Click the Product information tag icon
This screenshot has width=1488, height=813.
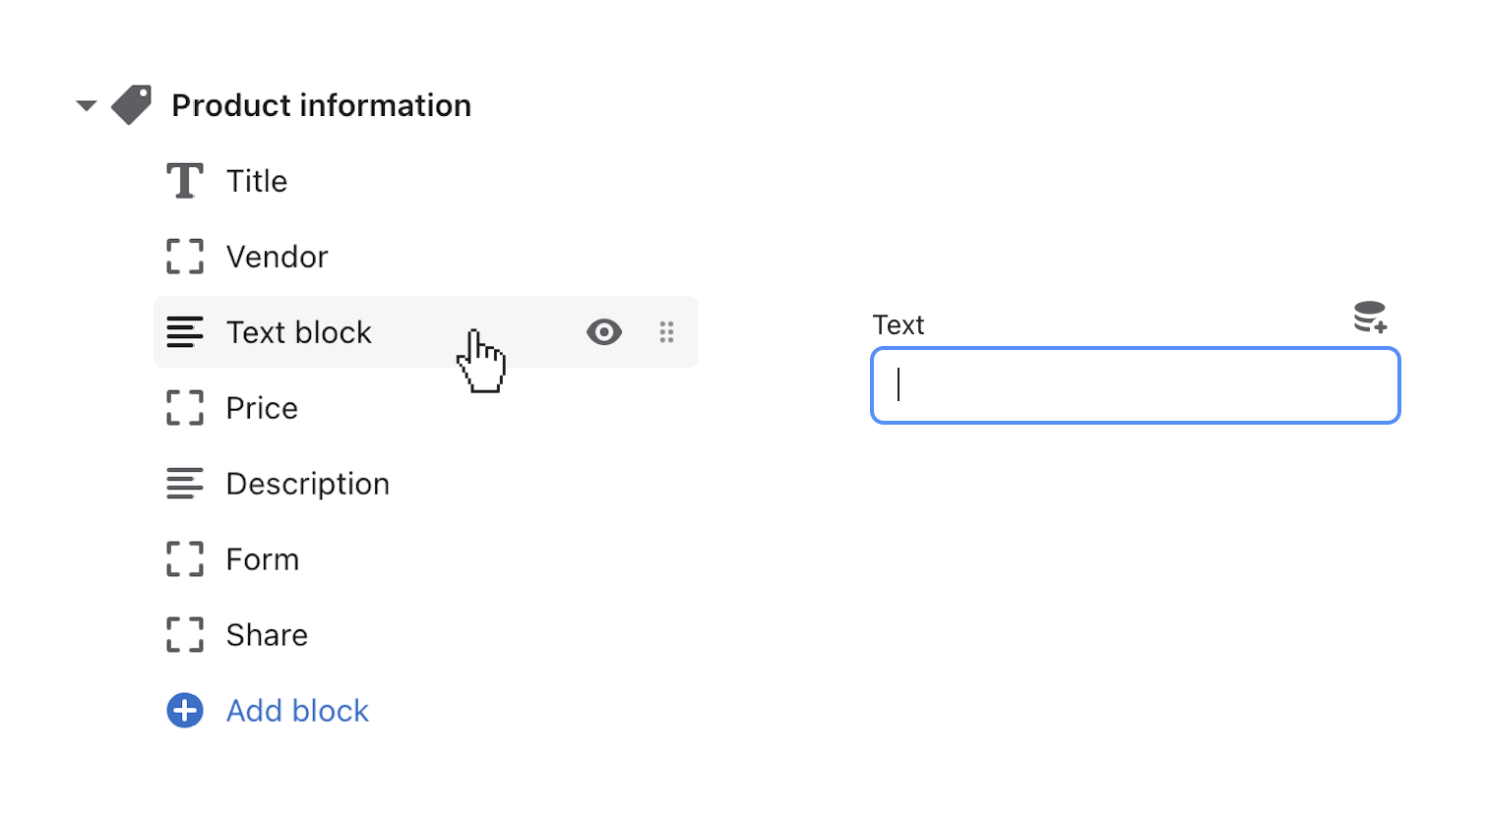pos(132,105)
